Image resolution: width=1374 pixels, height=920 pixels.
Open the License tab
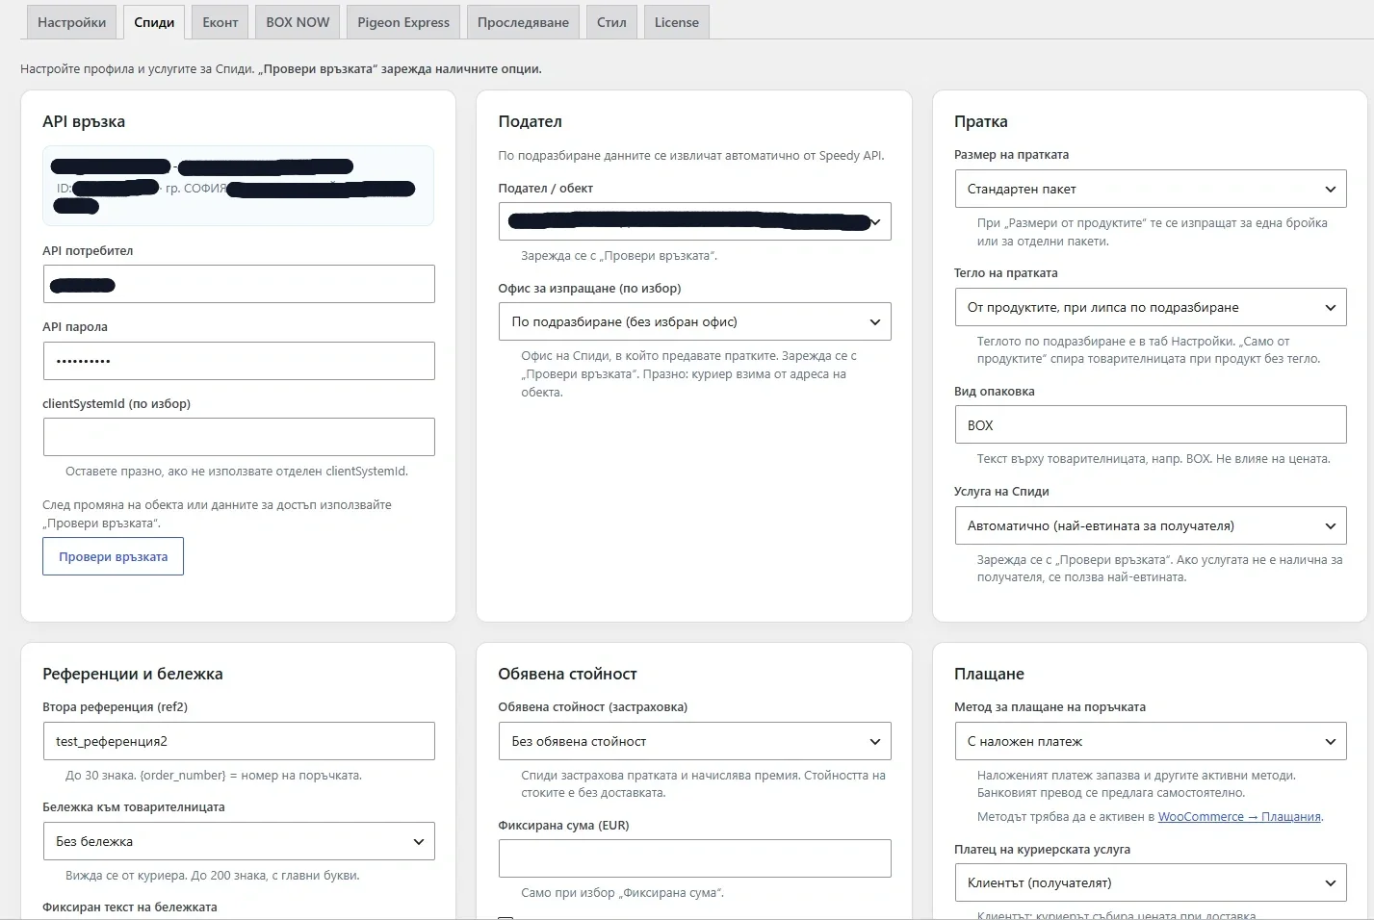tap(677, 22)
